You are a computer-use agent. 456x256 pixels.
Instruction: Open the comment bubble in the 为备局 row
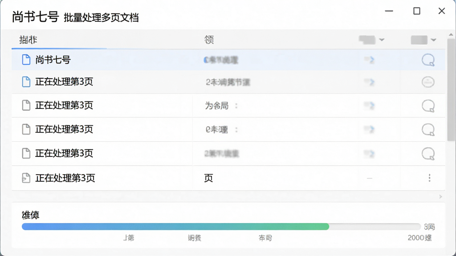click(428, 106)
